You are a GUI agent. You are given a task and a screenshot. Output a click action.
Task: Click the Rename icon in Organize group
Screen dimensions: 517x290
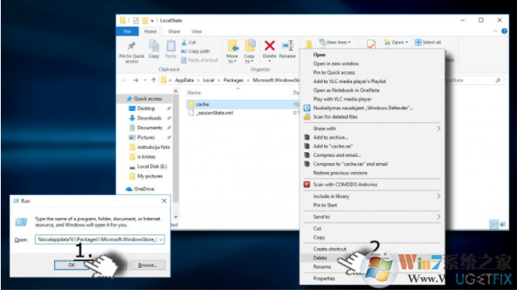287,46
